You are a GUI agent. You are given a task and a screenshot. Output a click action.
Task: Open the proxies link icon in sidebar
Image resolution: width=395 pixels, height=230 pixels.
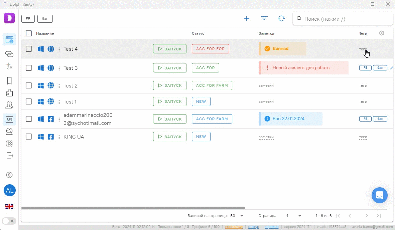click(9, 54)
